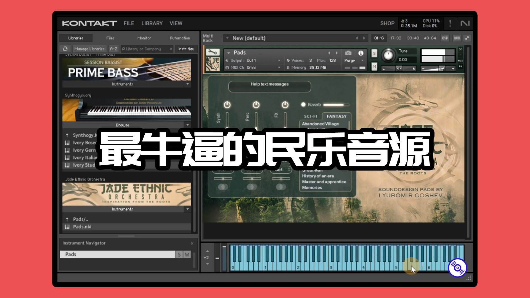Toggle AUX outputs in rack header
Viewport: 530px width, 298px height.
point(457,38)
